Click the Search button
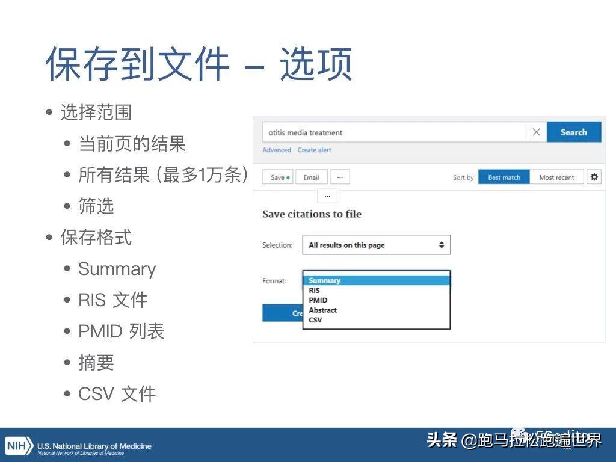The image size is (616, 462). 573,132
